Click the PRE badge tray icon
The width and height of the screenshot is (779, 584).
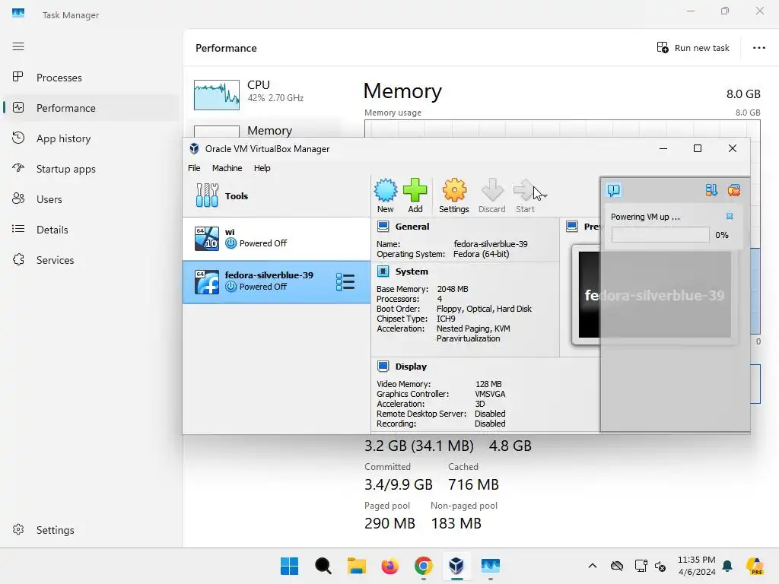[755, 566]
